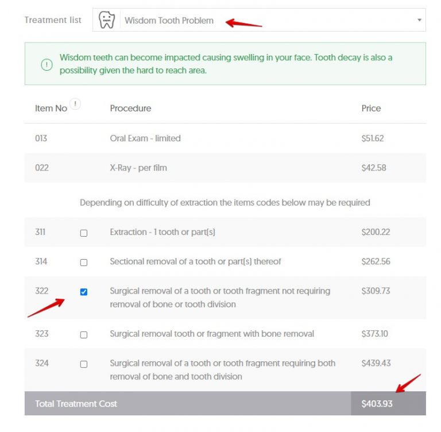Click the Treatment list label

tap(53, 20)
